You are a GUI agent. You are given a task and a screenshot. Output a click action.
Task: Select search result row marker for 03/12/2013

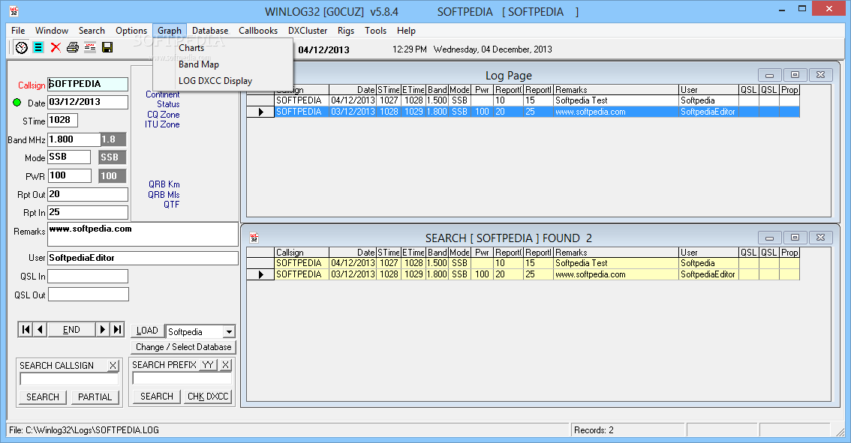[x=260, y=274]
